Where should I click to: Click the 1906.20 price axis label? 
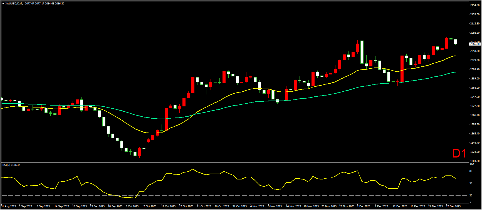tap(474, 115)
